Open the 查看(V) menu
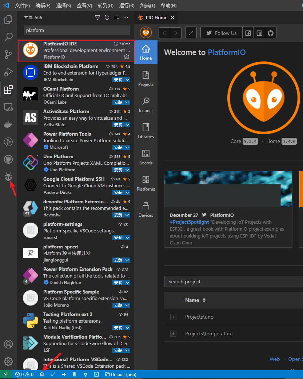The height and width of the screenshot is (379, 303). 84,5
